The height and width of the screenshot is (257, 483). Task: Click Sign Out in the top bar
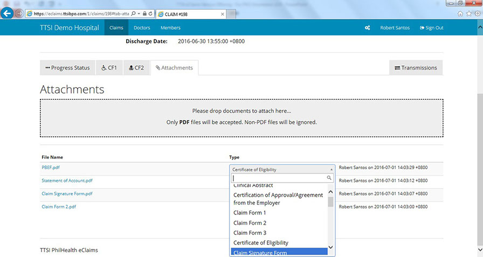[431, 28]
